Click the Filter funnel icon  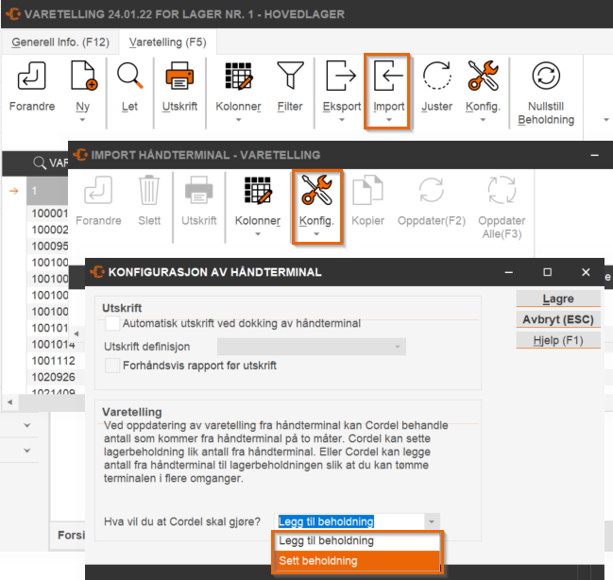(x=290, y=76)
